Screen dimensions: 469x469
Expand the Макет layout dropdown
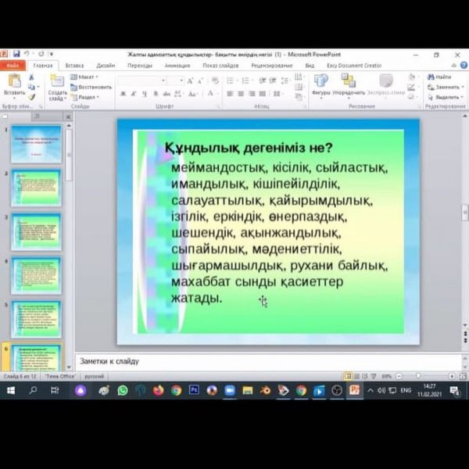point(86,77)
